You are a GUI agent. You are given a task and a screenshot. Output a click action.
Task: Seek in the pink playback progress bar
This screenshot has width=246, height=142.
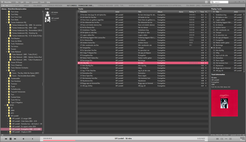(x=124, y=140)
